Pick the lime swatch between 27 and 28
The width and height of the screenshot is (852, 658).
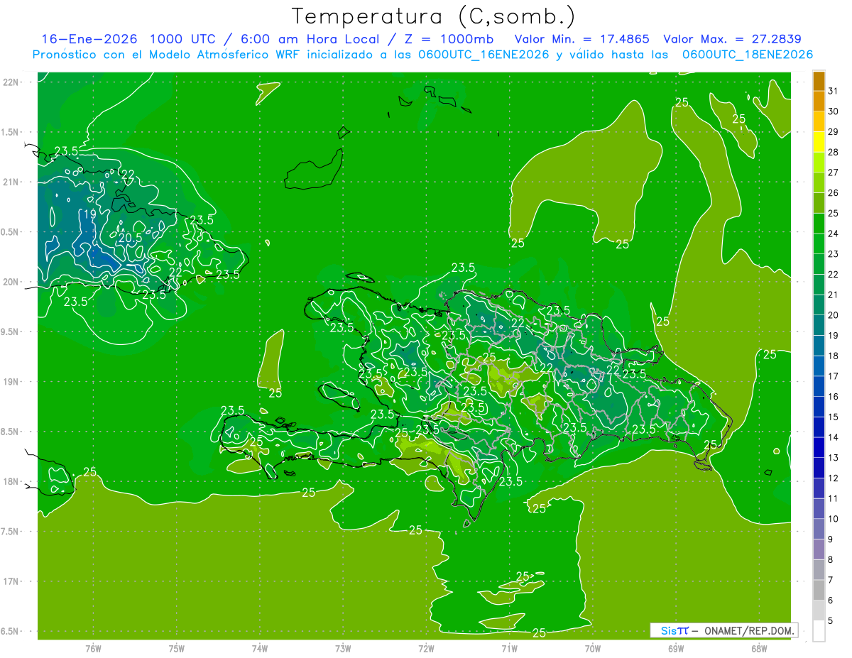point(819,163)
